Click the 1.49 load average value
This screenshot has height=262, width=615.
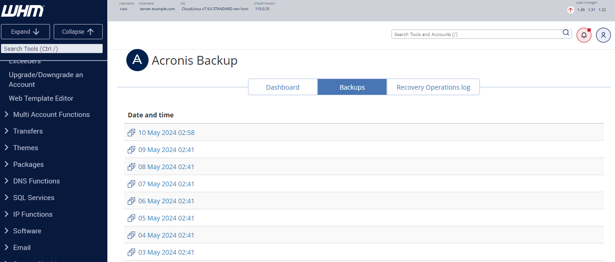point(581,10)
